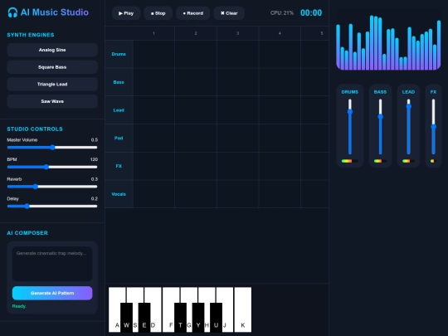Play the black piano key E
Viewport: 448px width, 336px height.
pos(144,317)
